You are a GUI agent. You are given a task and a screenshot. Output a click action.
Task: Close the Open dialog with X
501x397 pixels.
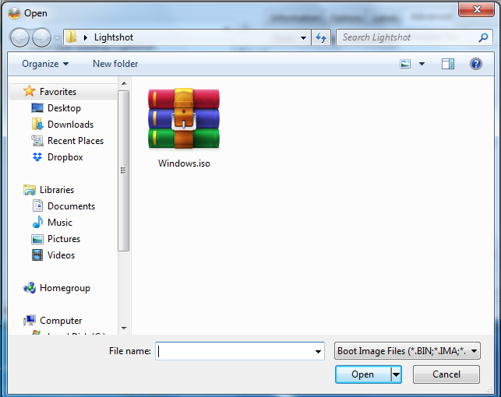(476, 9)
